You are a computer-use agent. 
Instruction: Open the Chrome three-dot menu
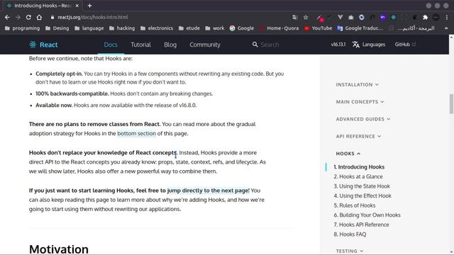tap(447, 17)
